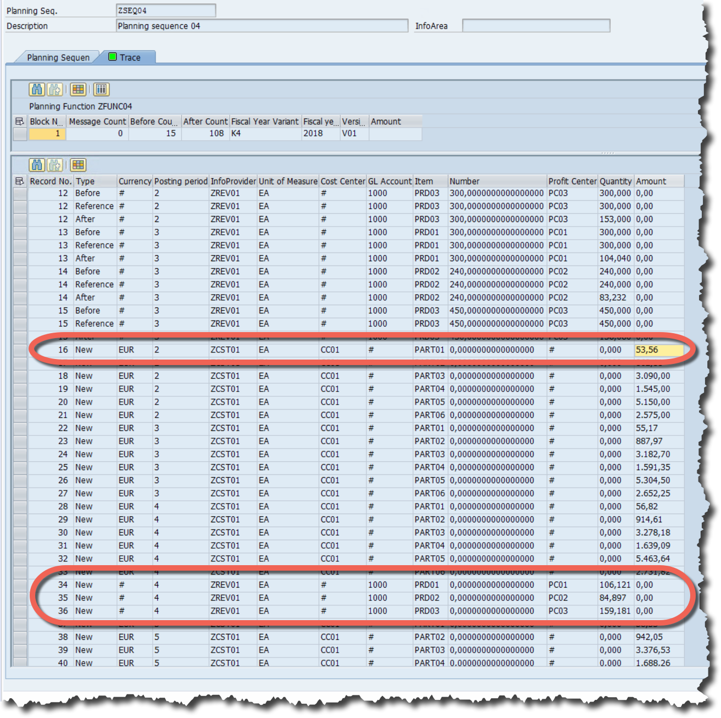Click the Find binoculars icon above Planning Function ZFUNC04

coord(37,89)
